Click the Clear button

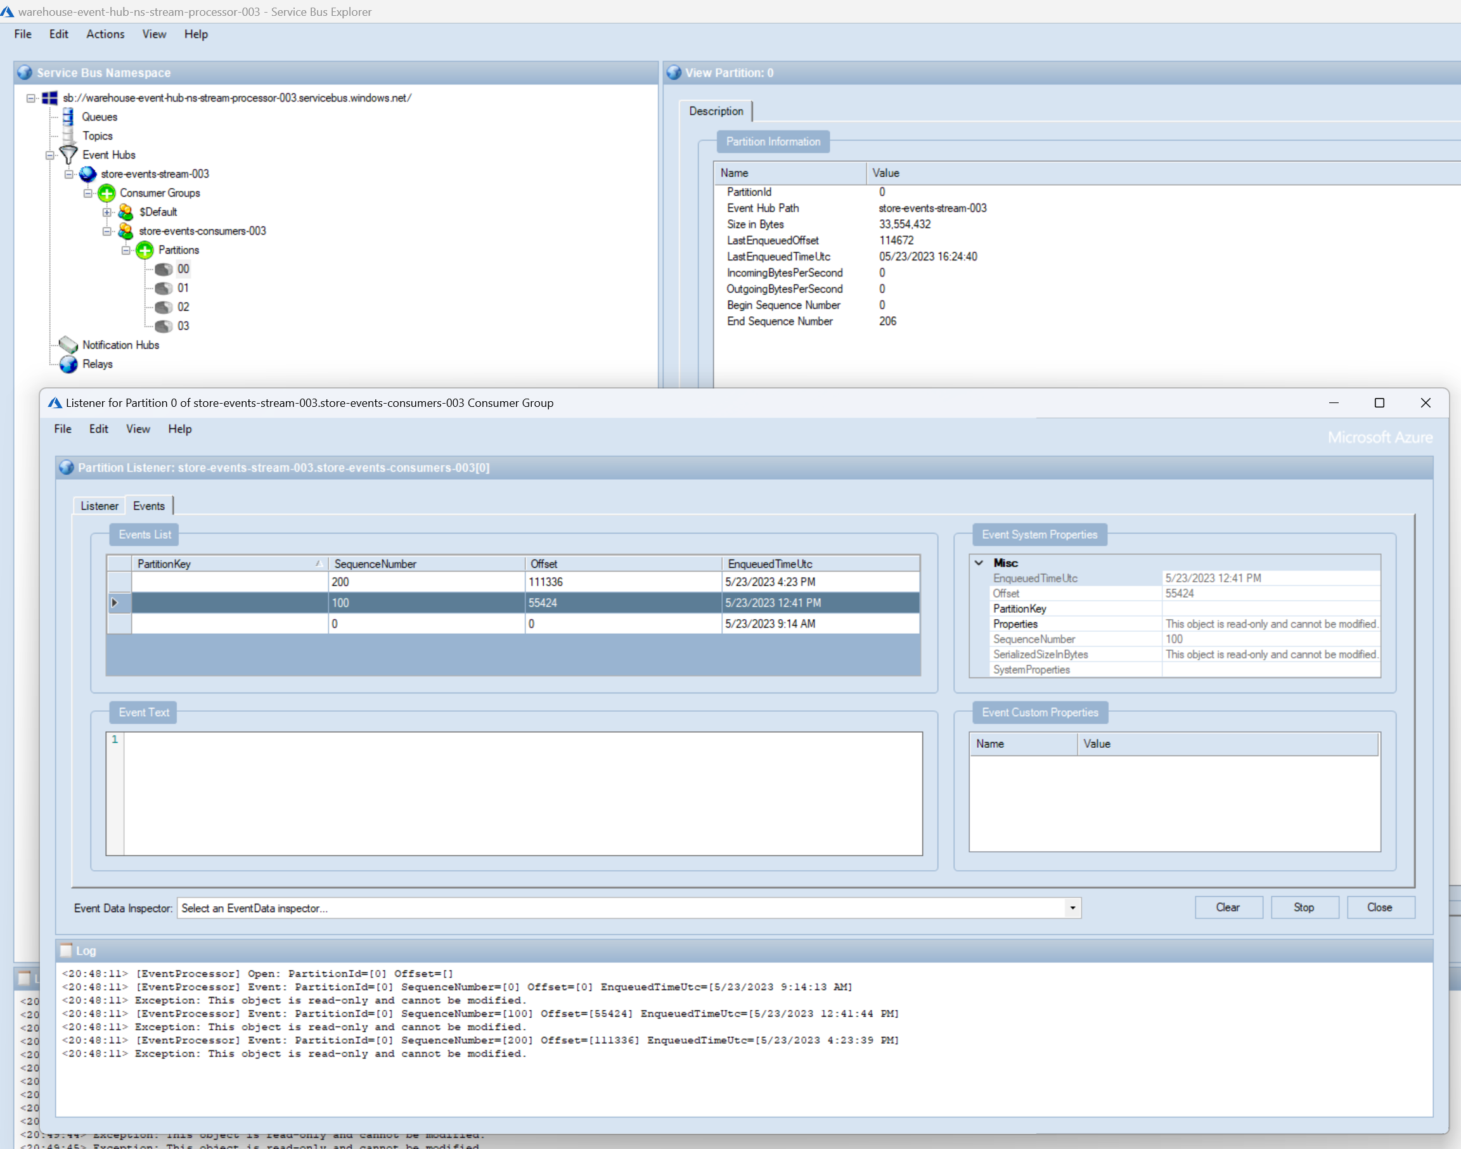tap(1228, 908)
